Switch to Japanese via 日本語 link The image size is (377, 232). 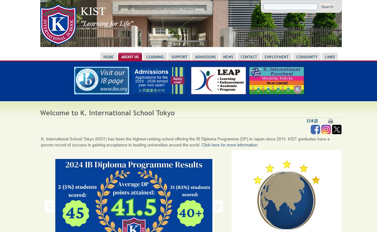(312, 121)
